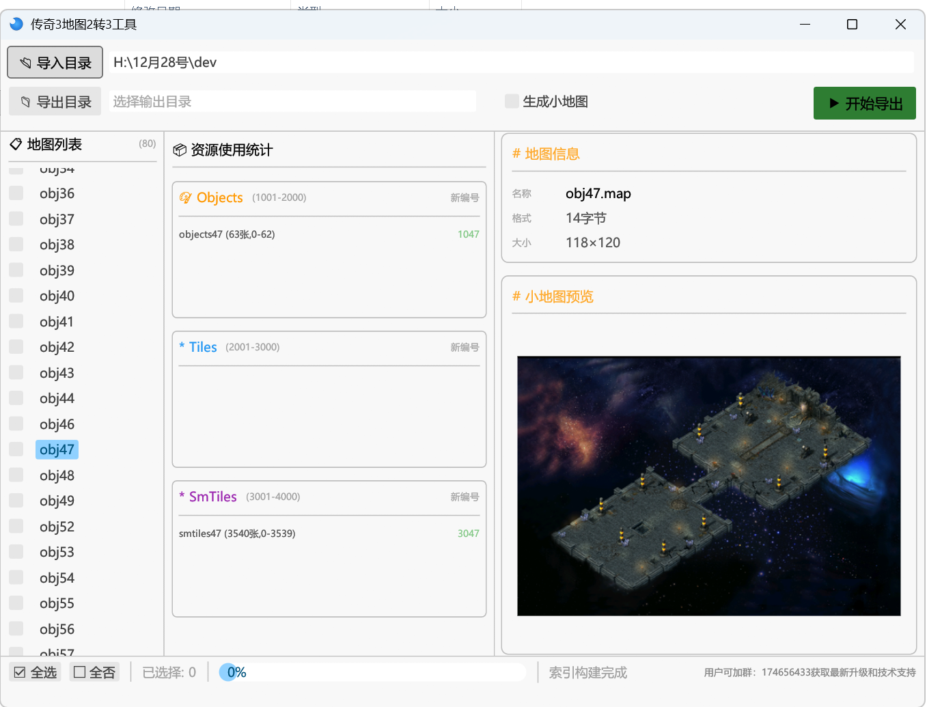Click the export directory (导出目录) button

click(55, 102)
